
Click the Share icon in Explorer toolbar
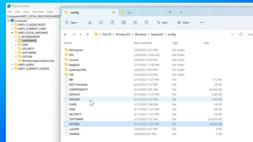tap(135, 22)
